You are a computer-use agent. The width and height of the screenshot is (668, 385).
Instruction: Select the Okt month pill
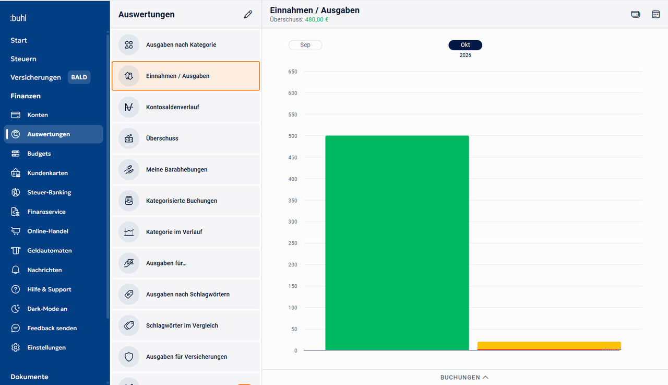pos(466,45)
